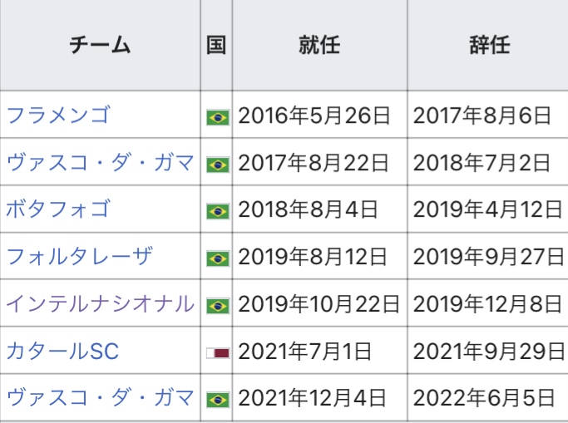The width and height of the screenshot is (568, 423).
Task: Click the Brazil flag in the フラメンゴ row
Action: click(x=217, y=117)
